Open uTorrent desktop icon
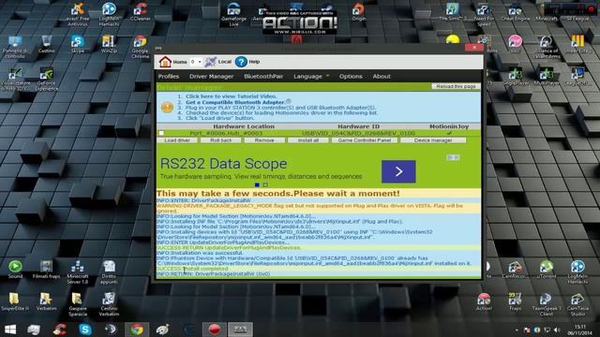The image size is (600, 337). [x=547, y=269]
